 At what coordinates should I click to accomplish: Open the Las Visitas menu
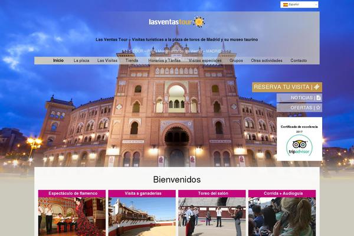click(107, 61)
